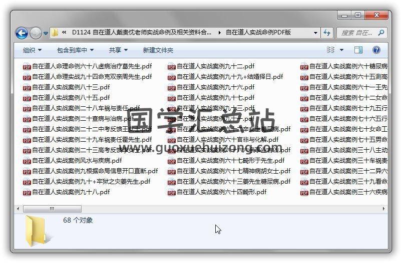
Task: Click PDF icon of 自在道人实战案例八十三.pdf
Action: (x=27, y=88)
